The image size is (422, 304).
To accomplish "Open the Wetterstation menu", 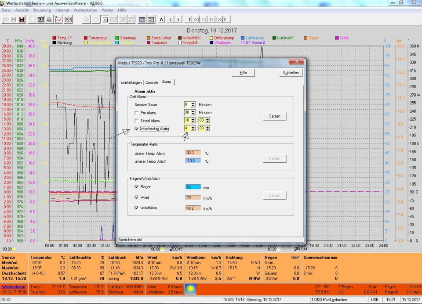I will (85, 10).
